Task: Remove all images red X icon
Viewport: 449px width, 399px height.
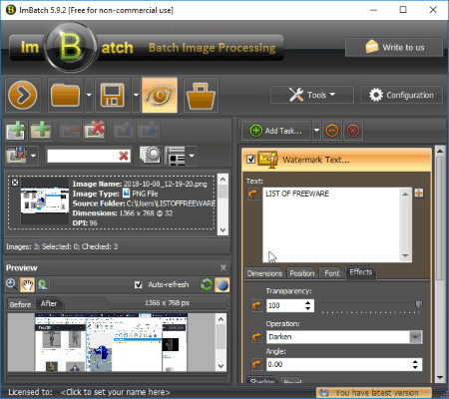Action: 95,131
